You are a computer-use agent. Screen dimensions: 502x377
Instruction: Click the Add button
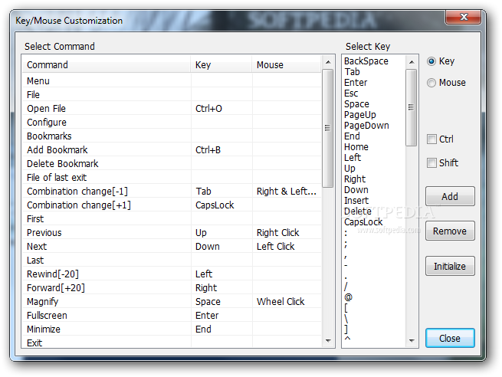[x=450, y=196]
